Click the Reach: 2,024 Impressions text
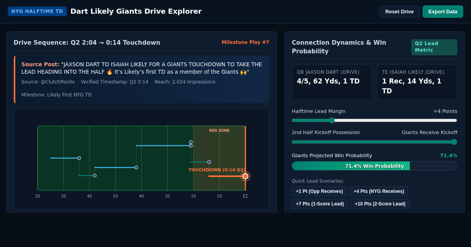This screenshot has height=247, width=471. coord(185,82)
